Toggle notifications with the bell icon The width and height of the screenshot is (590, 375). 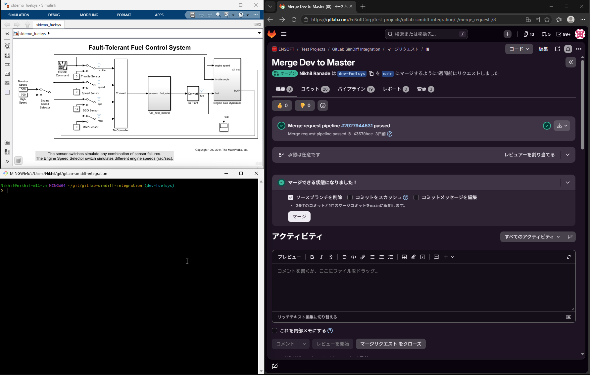tap(568, 49)
